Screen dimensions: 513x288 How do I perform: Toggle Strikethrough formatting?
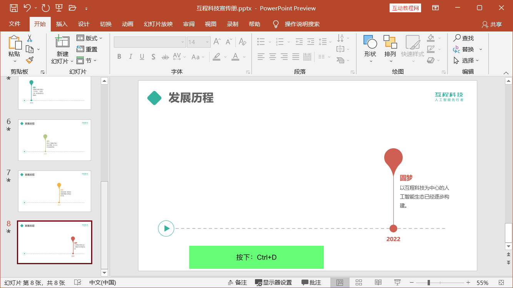click(x=165, y=57)
